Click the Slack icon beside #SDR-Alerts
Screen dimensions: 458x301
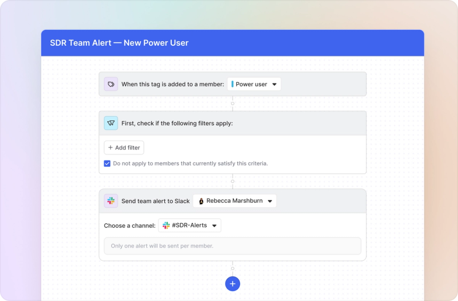166,225
